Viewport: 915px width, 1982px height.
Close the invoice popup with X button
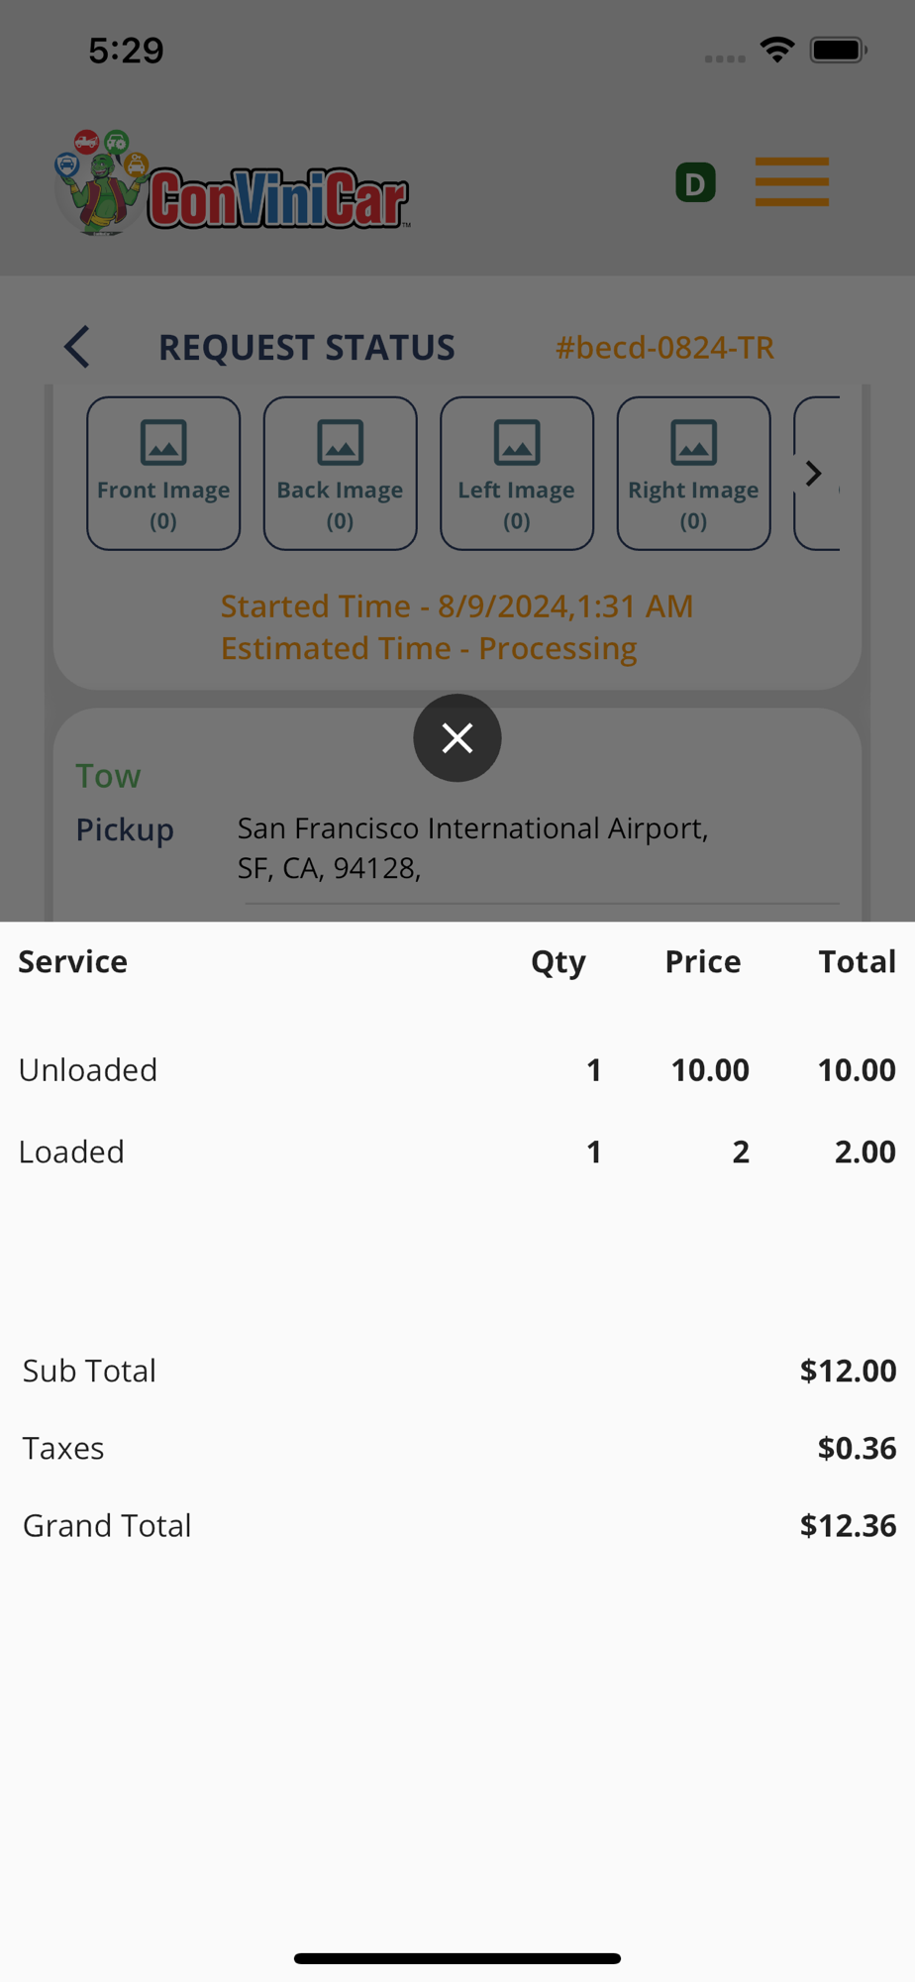tap(457, 738)
